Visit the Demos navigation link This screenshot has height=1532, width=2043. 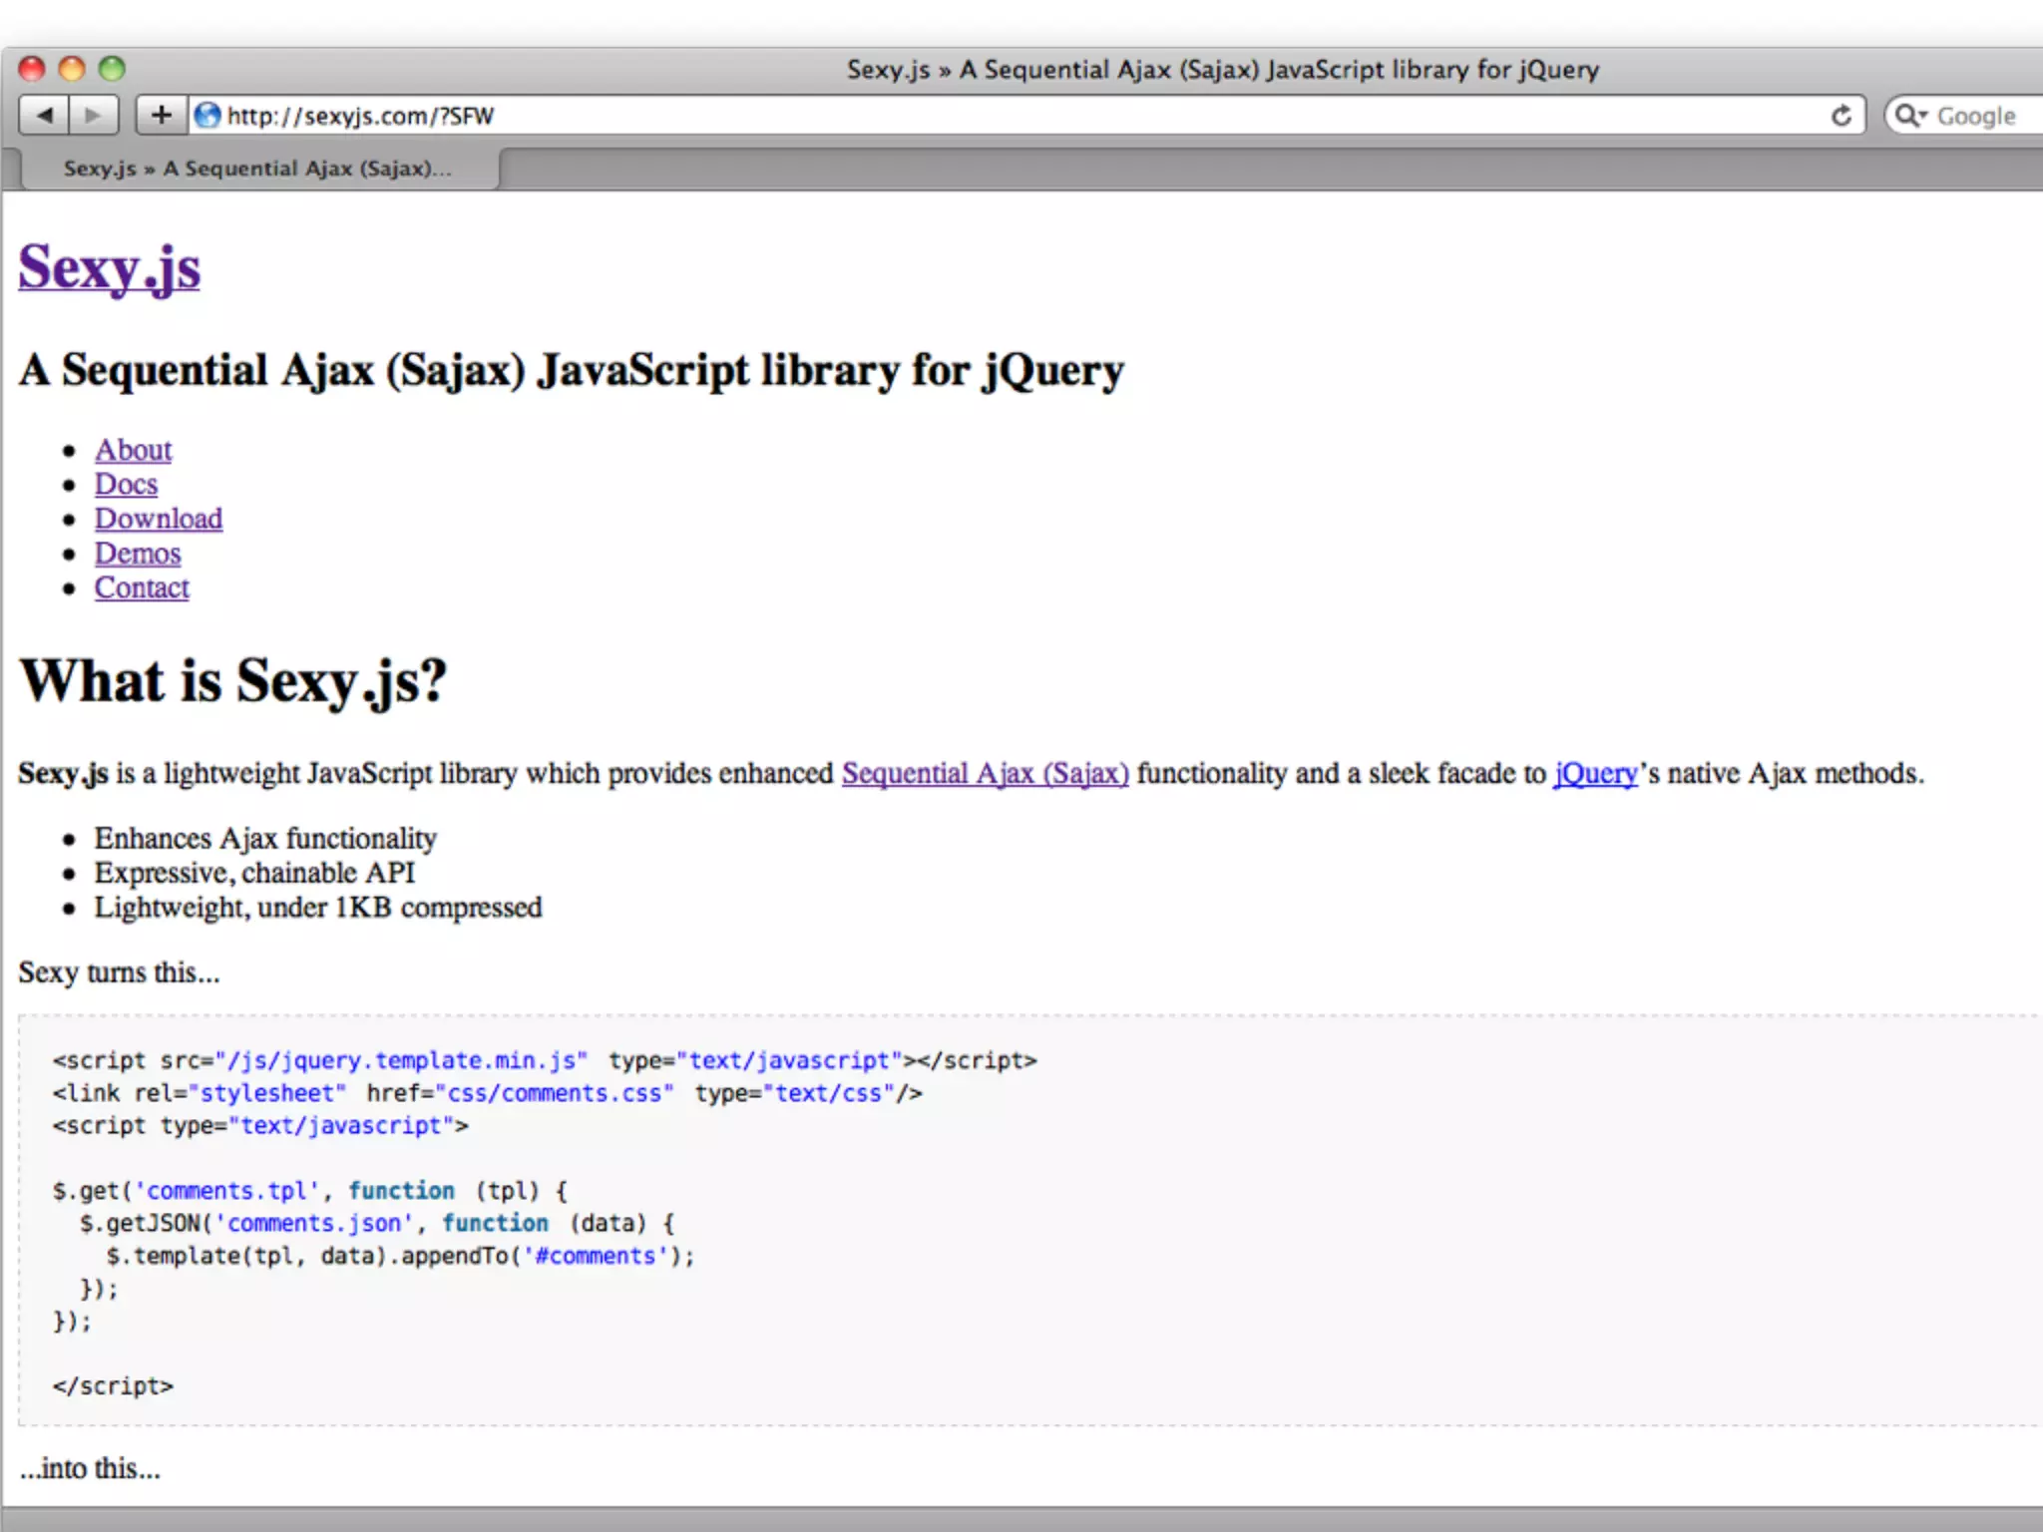(x=138, y=554)
